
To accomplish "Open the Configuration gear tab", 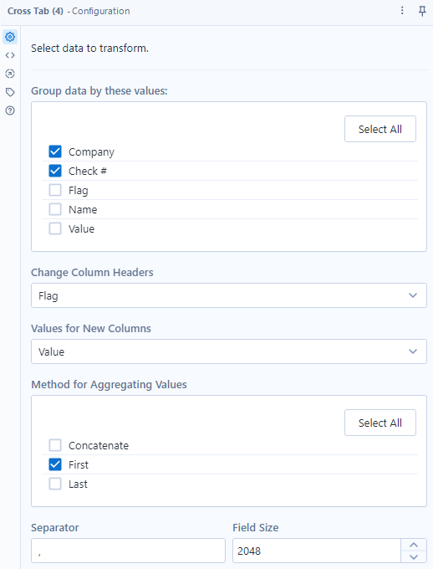I will (10, 37).
